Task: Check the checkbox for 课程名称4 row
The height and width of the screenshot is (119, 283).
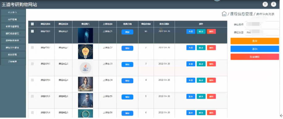Action: click(32, 80)
